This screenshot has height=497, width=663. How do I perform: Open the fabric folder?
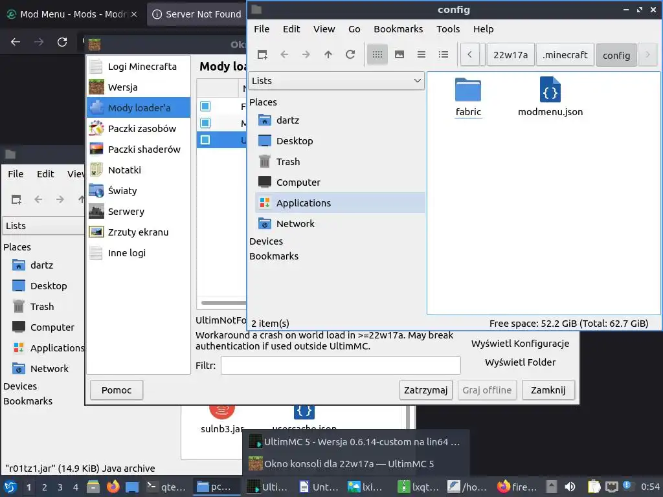(468, 97)
